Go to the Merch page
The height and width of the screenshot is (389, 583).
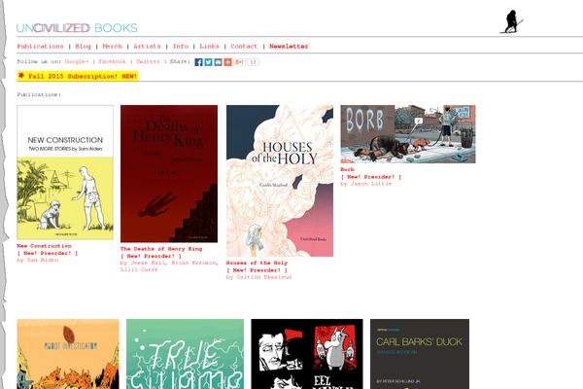(112, 46)
